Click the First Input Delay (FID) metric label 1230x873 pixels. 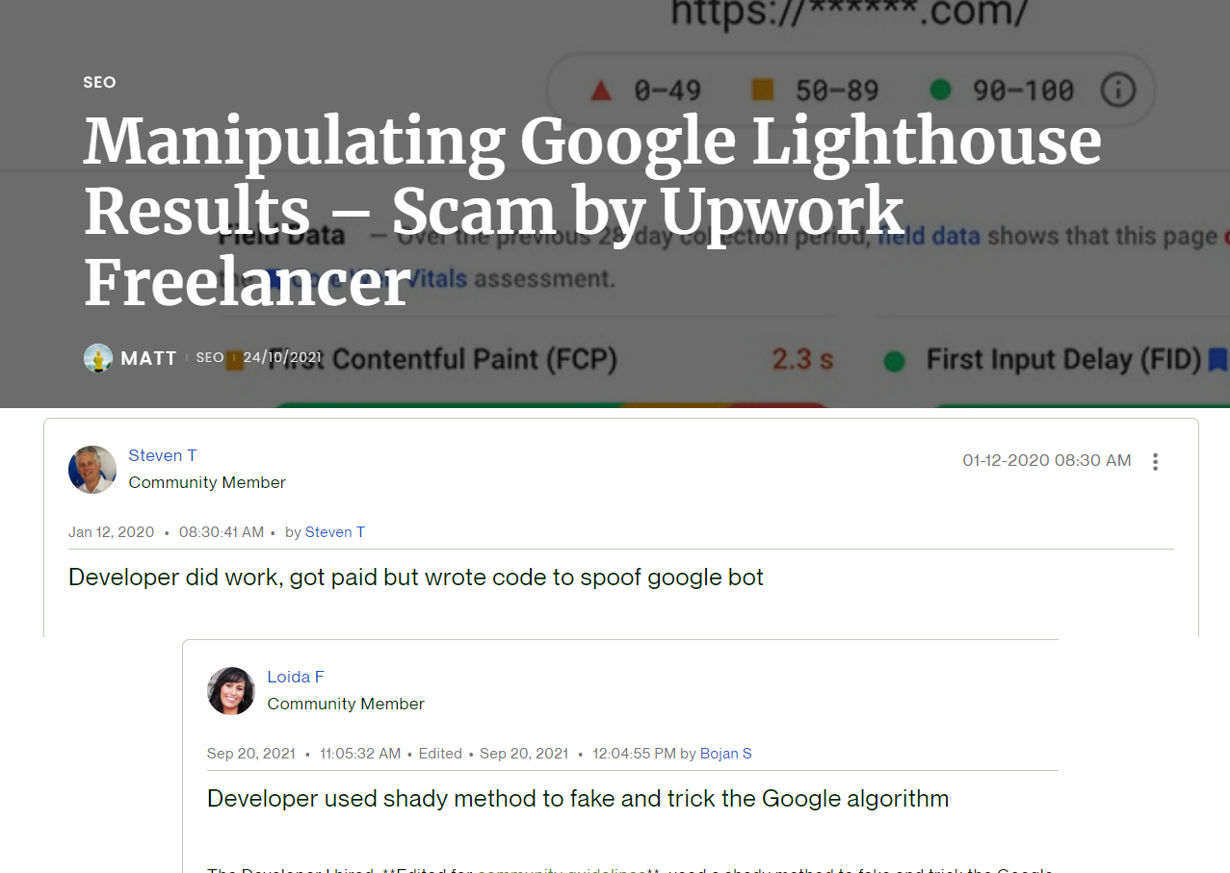[1063, 360]
